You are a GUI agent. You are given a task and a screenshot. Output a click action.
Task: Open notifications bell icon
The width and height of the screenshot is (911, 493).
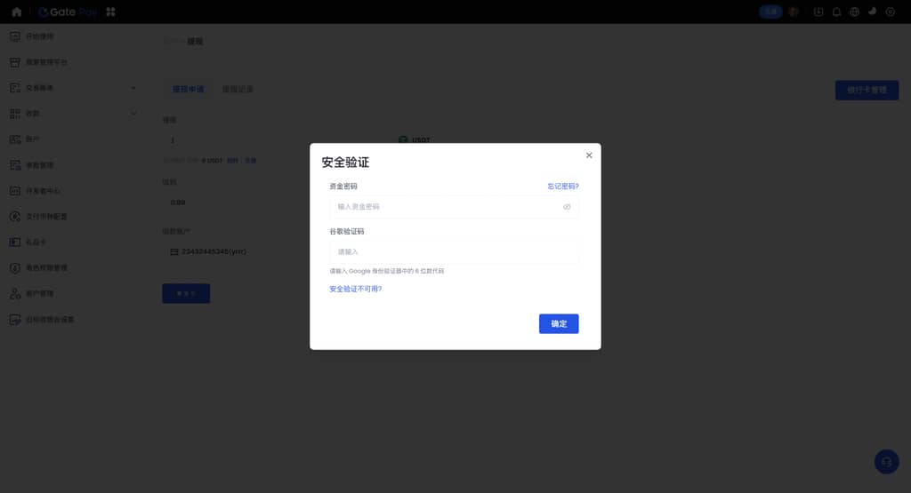tap(836, 12)
